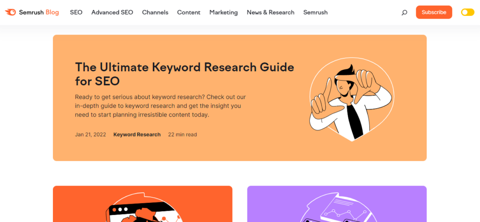Open the Advanced SEO menu item
480x222 pixels.
pos(112,12)
